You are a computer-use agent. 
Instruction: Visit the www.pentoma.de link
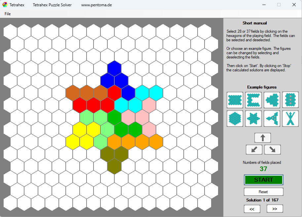pos(96,5)
